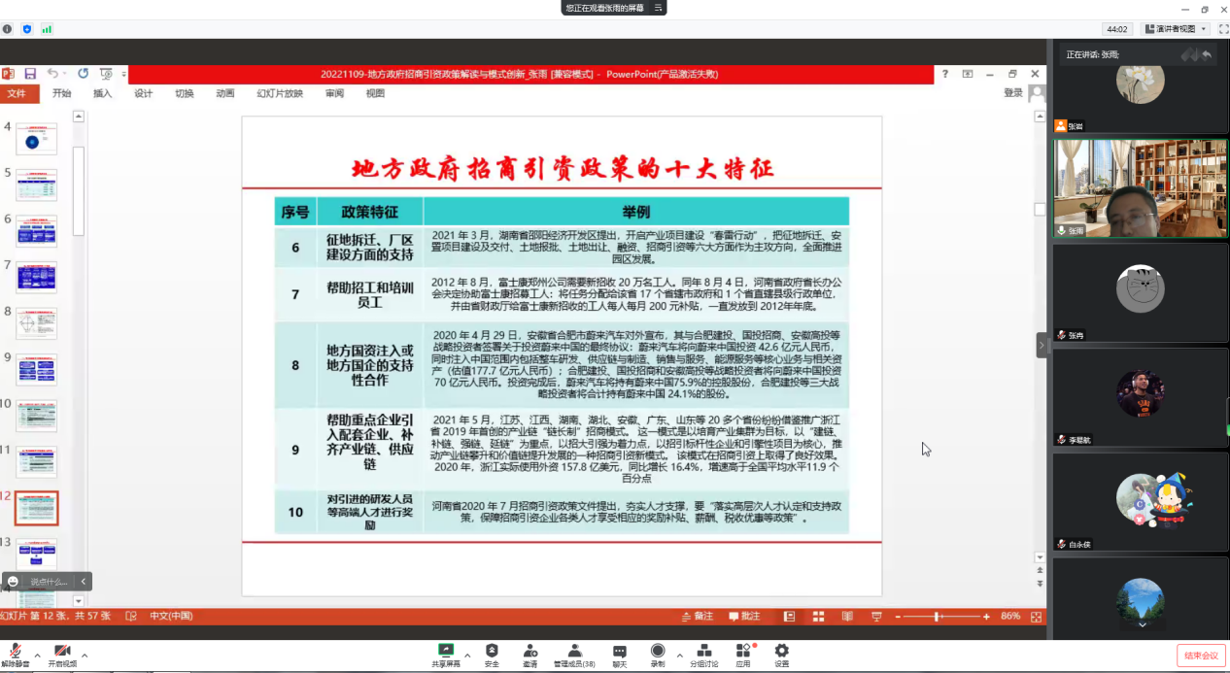Image resolution: width=1230 pixels, height=673 pixels.
Task: Click the sharing banner menu icon at top
Action: pyautogui.click(x=659, y=8)
